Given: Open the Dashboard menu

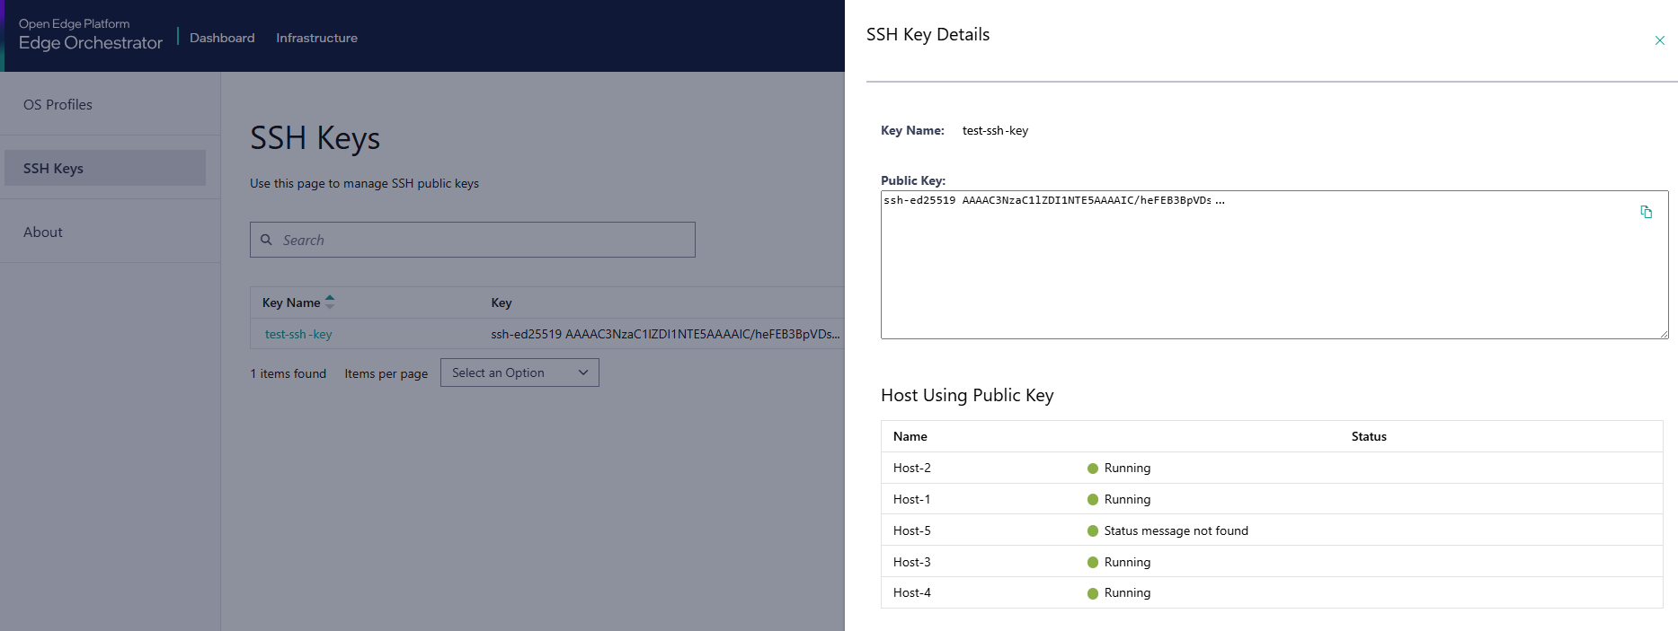Looking at the screenshot, I should click(x=222, y=38).
